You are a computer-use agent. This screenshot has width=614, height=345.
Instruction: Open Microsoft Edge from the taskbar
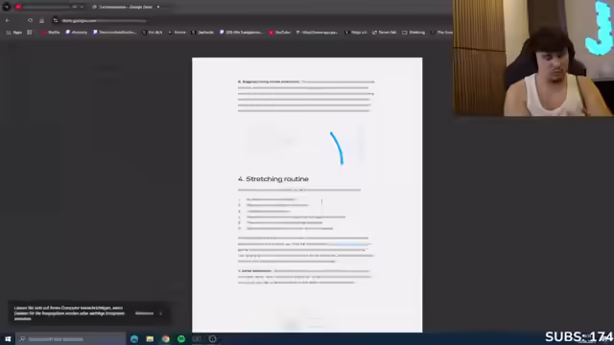click(x=134, y=338)
